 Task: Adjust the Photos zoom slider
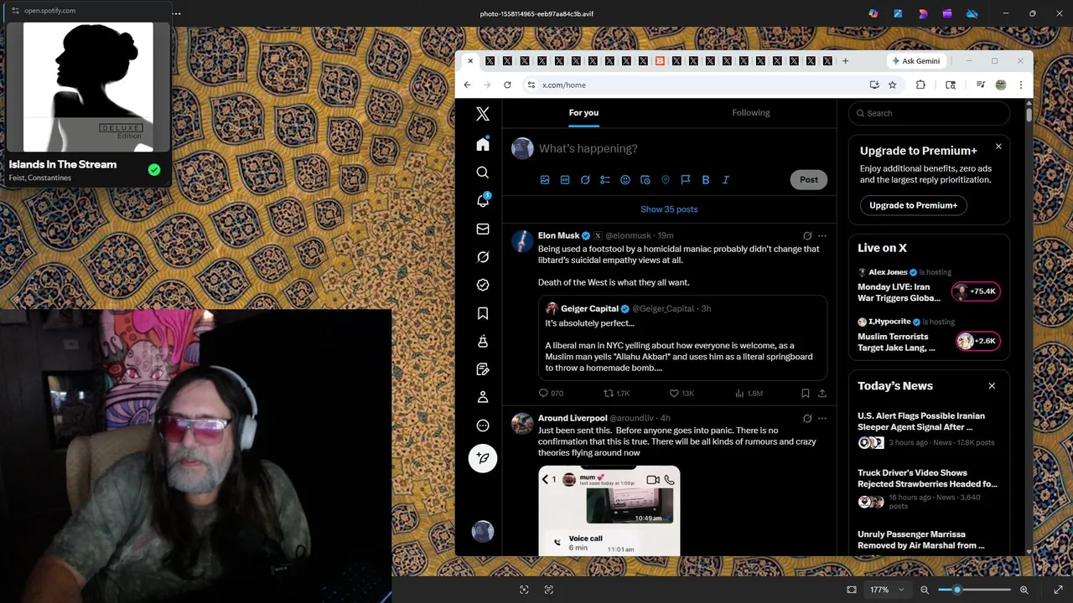click(975, 590)
